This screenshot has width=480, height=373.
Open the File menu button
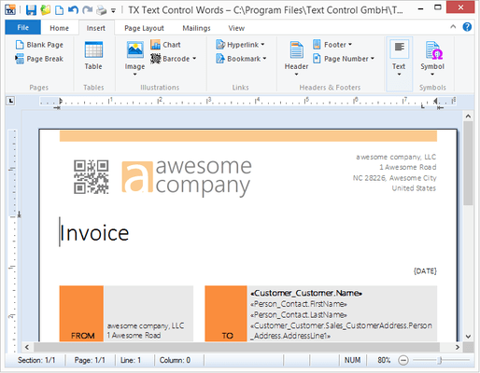(22, 27)
